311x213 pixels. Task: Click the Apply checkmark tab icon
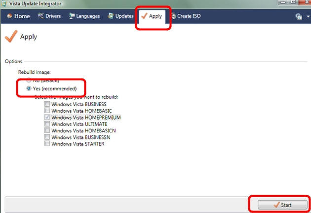(x=144, y=16)
